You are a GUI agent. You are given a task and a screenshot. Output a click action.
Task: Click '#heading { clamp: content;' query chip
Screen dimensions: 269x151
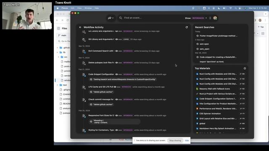point(115,122)
